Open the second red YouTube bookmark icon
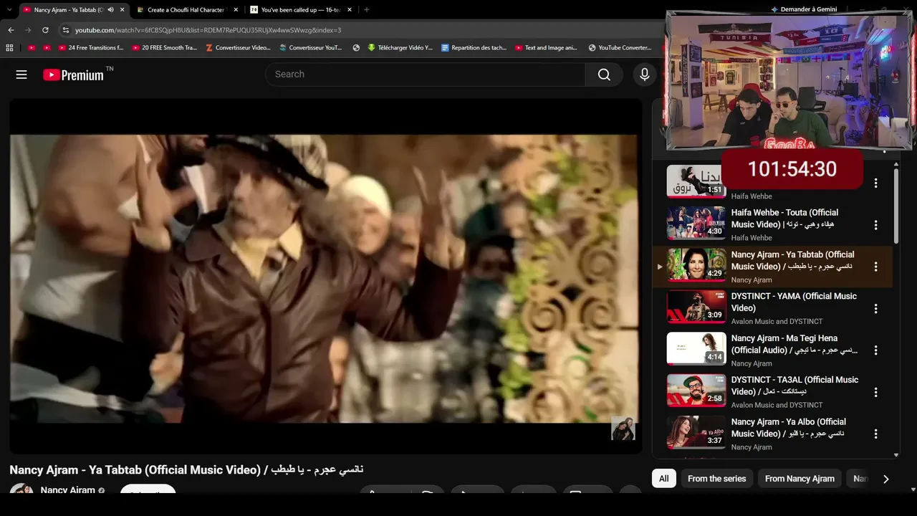This screenshot has width=917, height=516. click(47, 48)
